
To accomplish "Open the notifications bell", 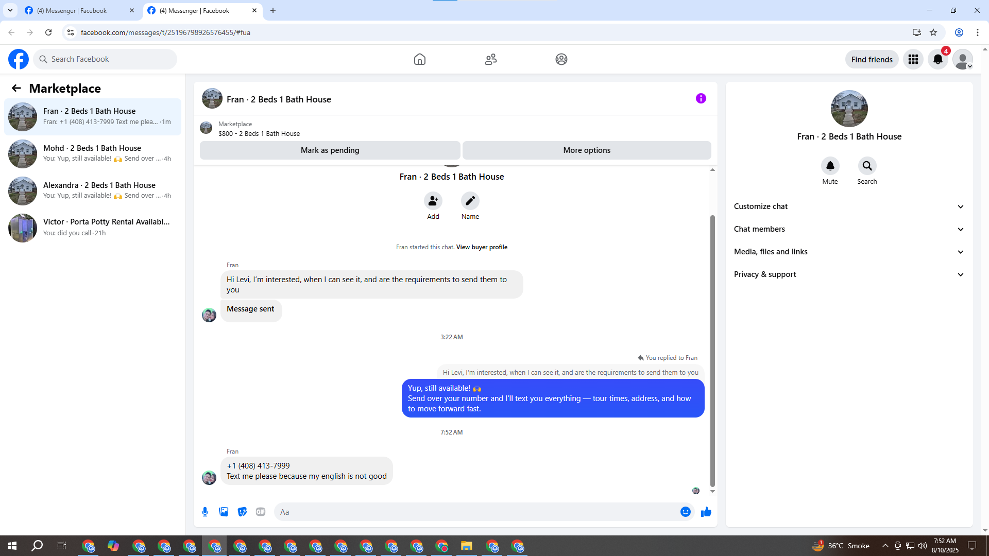I will tap(937, 59).
